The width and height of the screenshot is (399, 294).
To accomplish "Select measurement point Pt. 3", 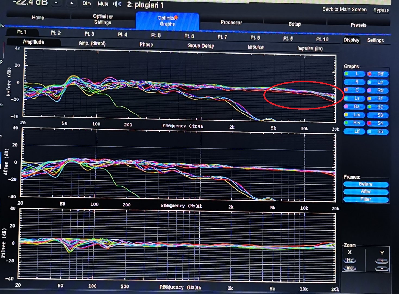I will pyautogui.click(x=89, y=34).
